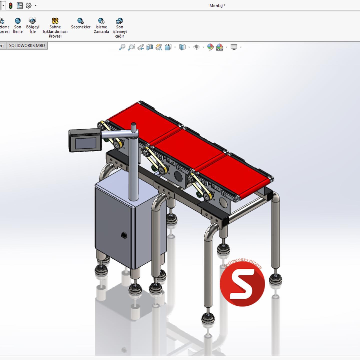Expand the Display Style dropdown
The width and height of the screenshot is (360, 360).
click(x=189, y=47)
